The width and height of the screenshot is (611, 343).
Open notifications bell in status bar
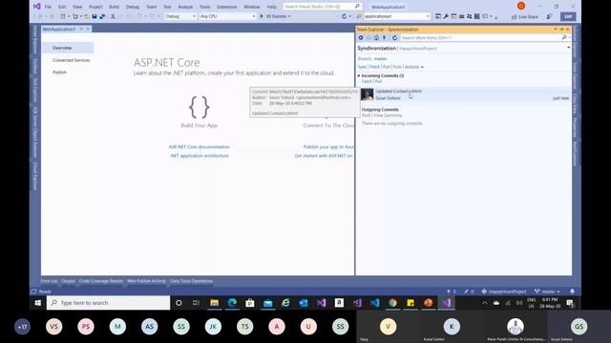572,292
